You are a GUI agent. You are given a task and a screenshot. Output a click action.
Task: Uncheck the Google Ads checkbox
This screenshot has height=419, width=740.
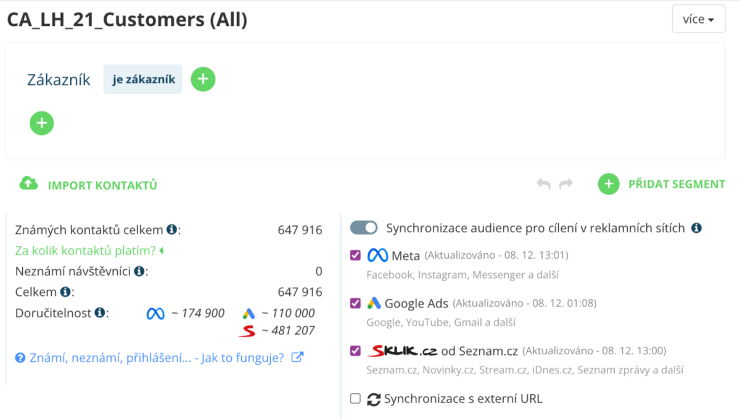(355, 303)
